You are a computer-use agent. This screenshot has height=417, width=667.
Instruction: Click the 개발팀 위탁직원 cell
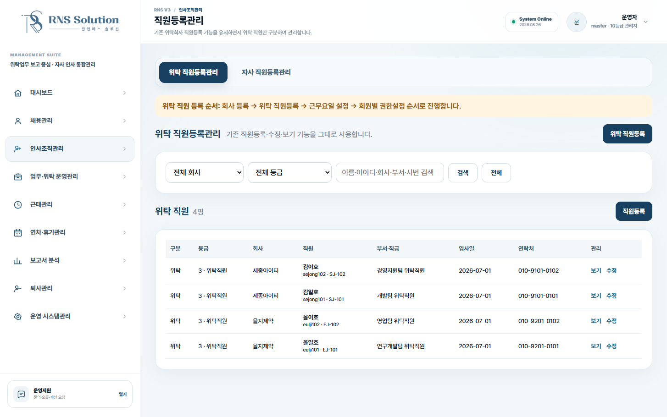click(x=395, y=296)
